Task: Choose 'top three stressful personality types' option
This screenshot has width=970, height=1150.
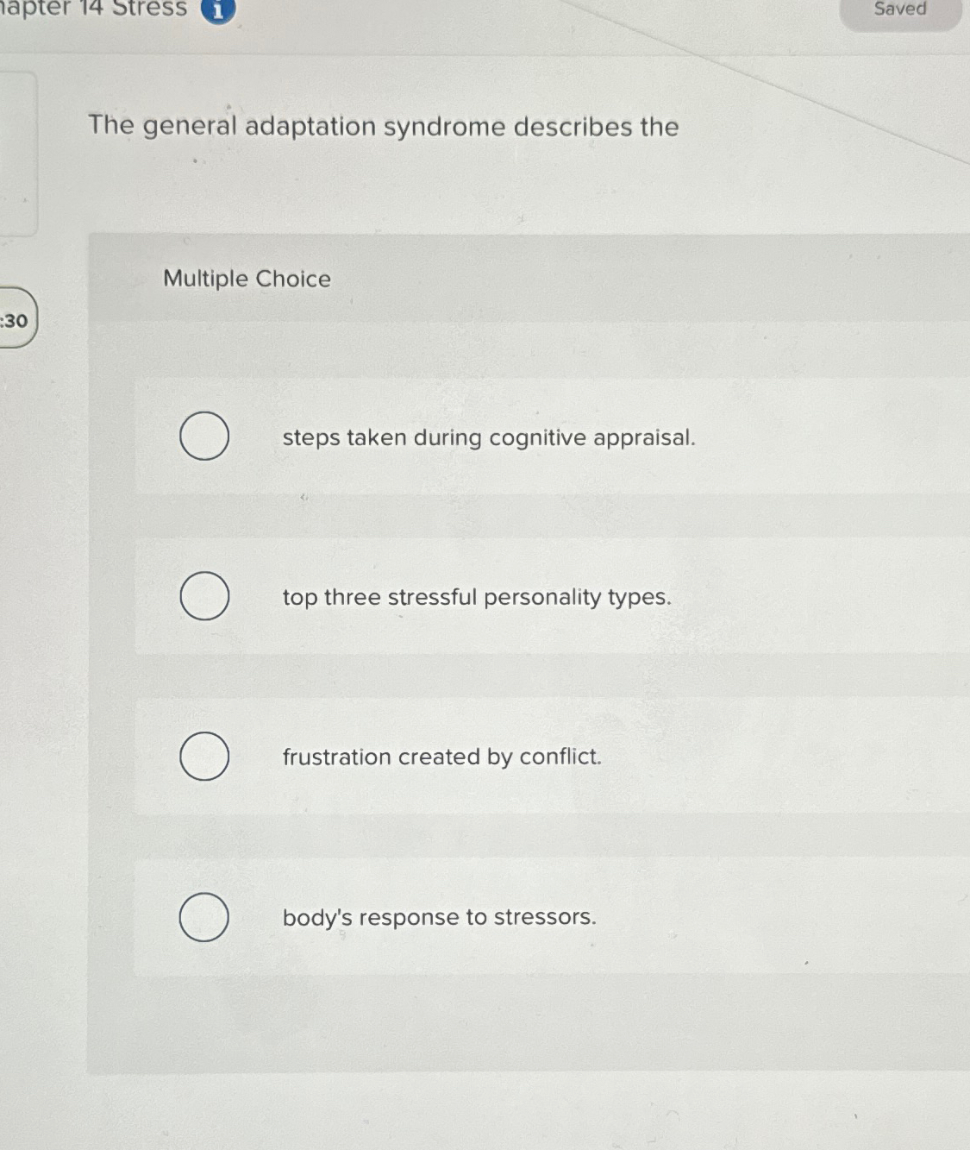Action: 203,595
